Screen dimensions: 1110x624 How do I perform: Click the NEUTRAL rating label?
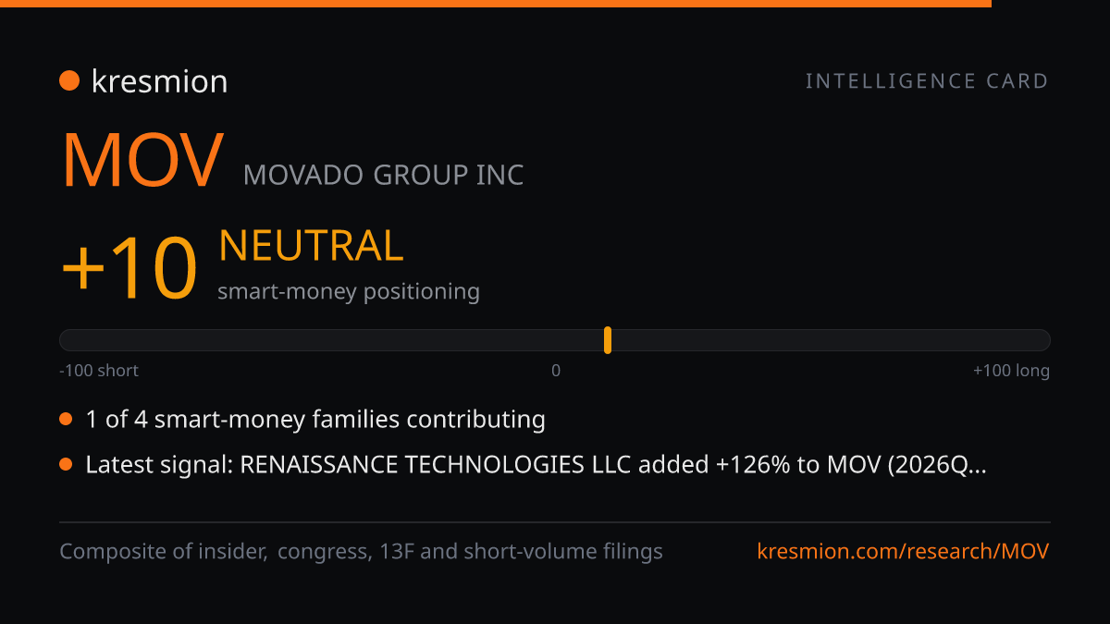311,246
